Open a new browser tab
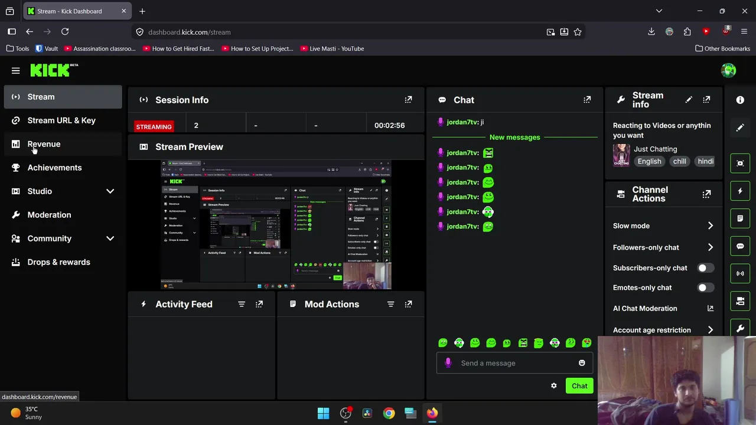The height and width of the screenshot is (425, 756). 142,11
